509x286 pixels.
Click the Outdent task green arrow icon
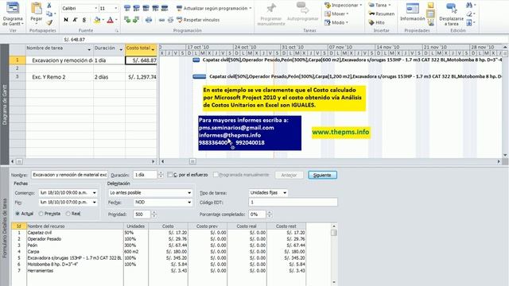click(x=127, y=20)
